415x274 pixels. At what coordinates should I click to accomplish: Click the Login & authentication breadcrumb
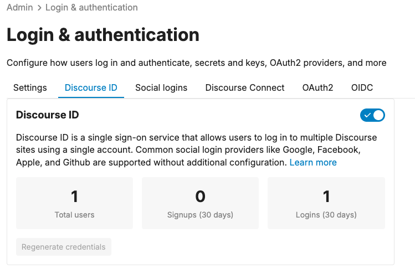coord(91,7)
